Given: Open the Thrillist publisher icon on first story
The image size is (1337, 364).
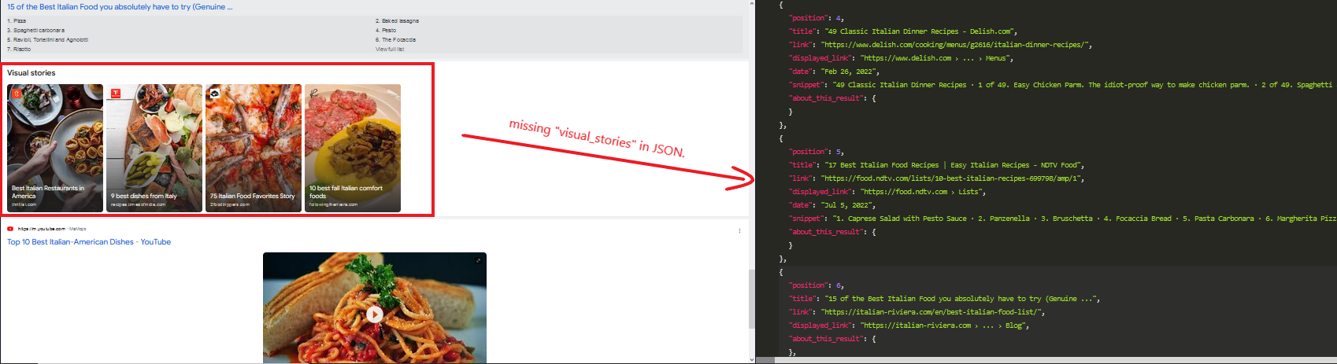Looking at the screenshot, I should pyautogui.click(x=17, y=94).
